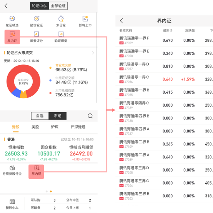Image resolution: width=213 pixels, height=213 pixels.
Task: Select the 市场 toggle segment
Action: 58,116
